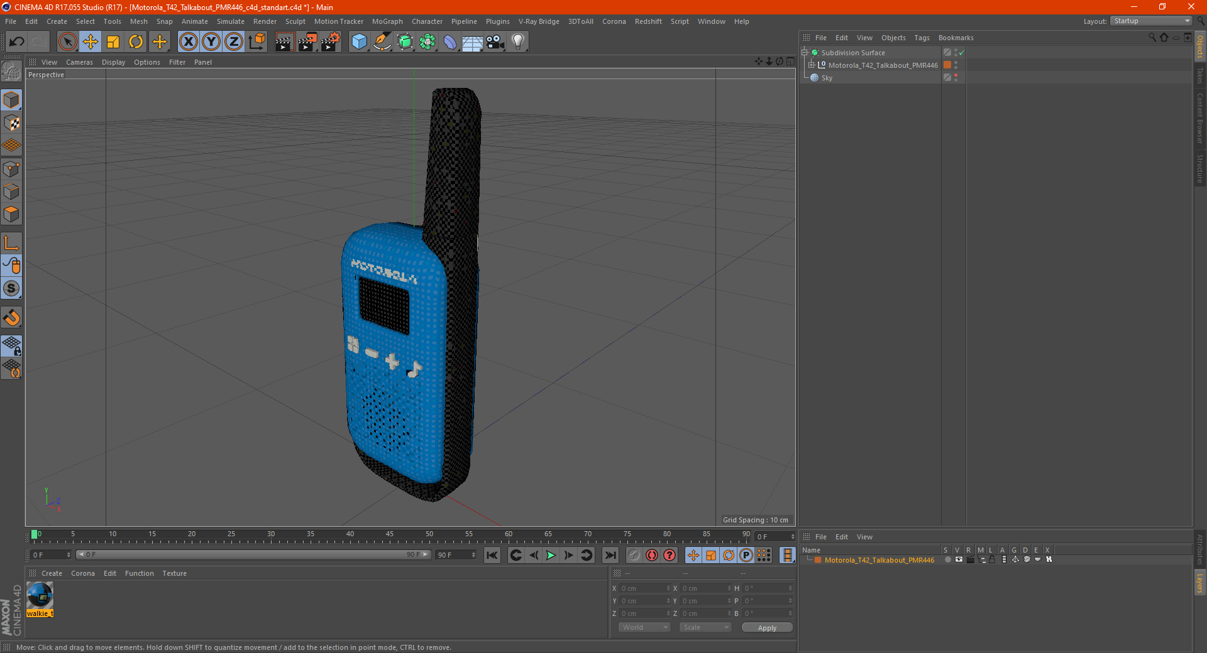Switch to Content Browser side tab
1207x653 pixels.
(x=1200, y=118)
